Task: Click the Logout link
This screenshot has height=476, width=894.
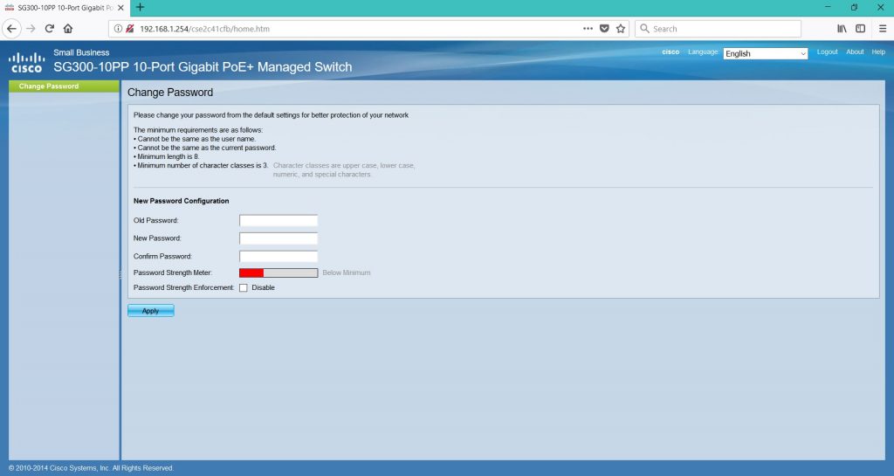Action: point(827,52)
